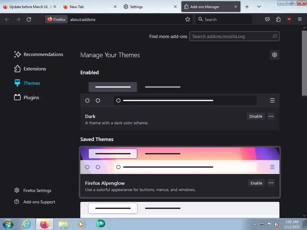Switch to the Settings tab
Screen dimensions: 307x230
pos(151,7)
